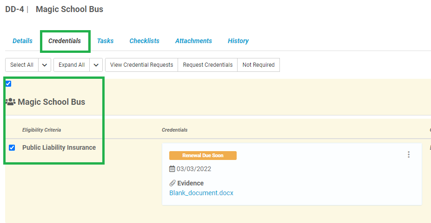Click the paperclip Evidence icon
The height and width of the screenshot is (223, 431).
point(172,183)
